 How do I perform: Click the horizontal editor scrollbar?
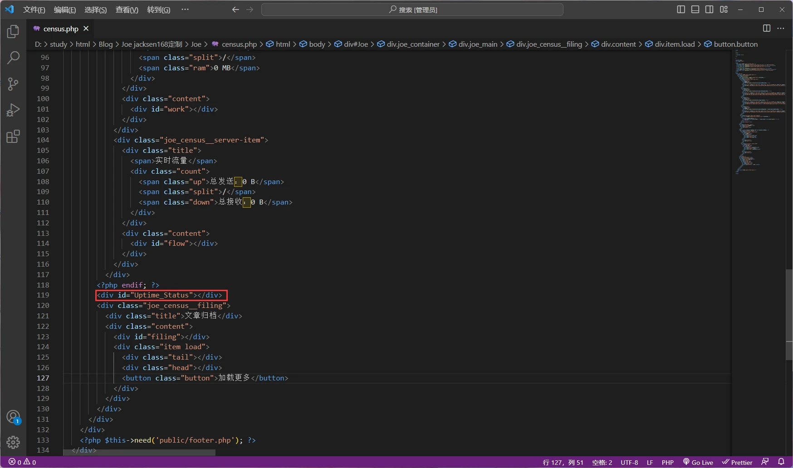tap(139, 453)
